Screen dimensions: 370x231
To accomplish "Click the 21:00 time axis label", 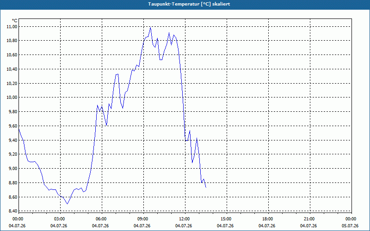I will pos(310,219).
